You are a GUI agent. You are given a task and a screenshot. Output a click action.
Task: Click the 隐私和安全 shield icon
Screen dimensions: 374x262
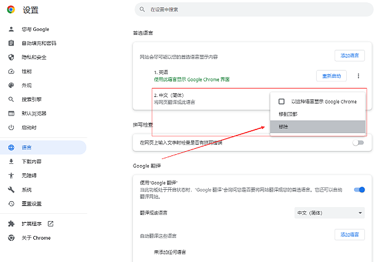point(11,57)
